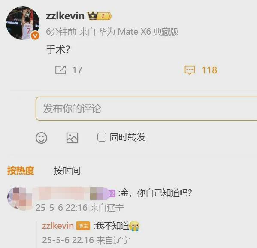This screenshot has height=248, width=257.
Task: Click the repost share icon
Action: (60, 70)
